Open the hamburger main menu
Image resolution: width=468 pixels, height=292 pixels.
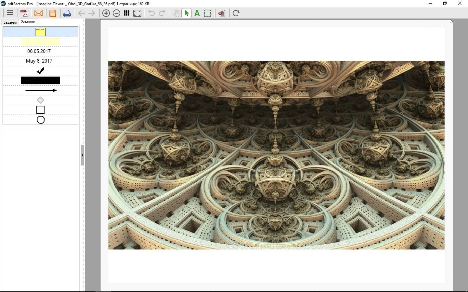click(x=10, y=13)
